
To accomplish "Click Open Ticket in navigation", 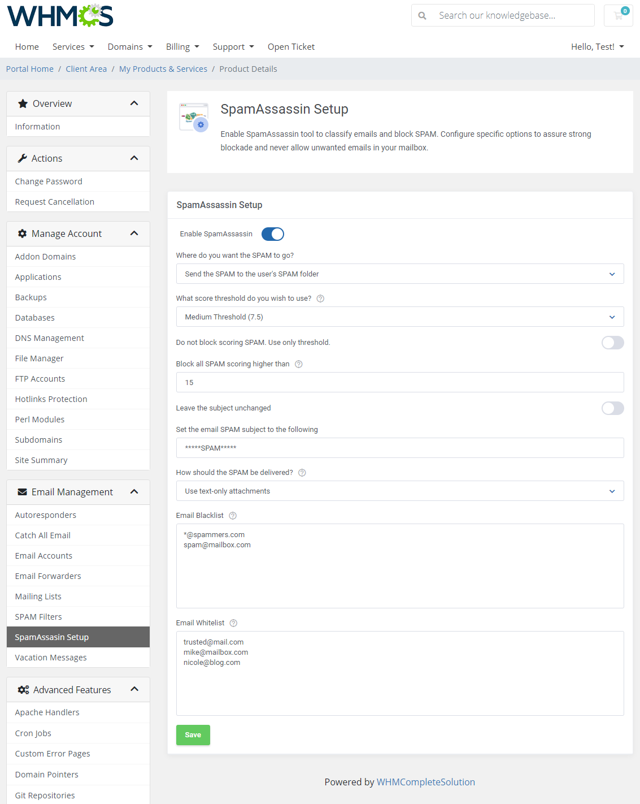I will 291,47.
